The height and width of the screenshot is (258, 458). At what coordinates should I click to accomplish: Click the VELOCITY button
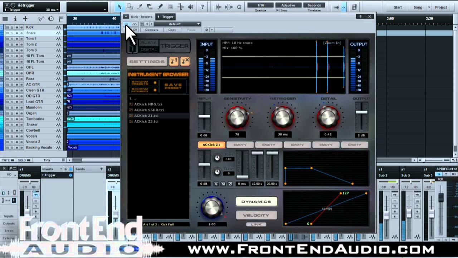click(x=256, y=215)
